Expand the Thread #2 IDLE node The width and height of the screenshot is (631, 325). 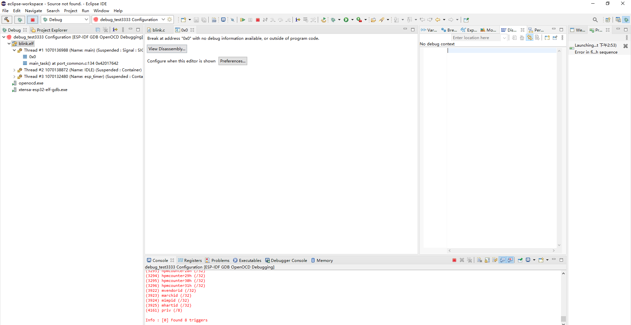point(14,70)
